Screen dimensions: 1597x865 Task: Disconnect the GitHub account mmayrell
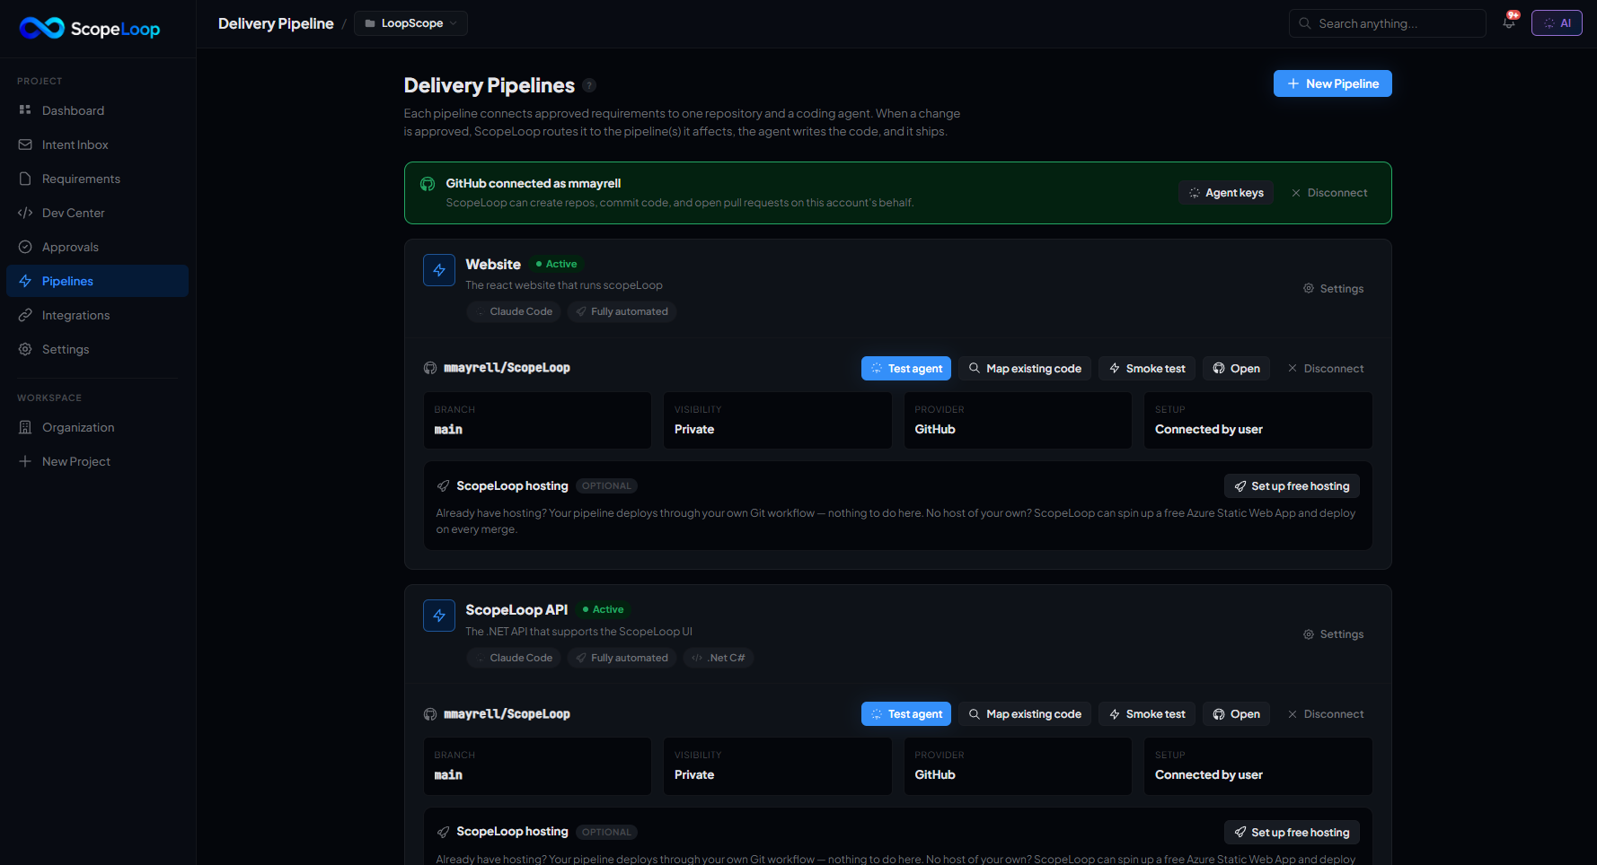[x=1329, y=193]
